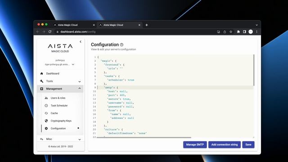This screenshot has height=162, width=288.
Task: Go forward in browser history
Action: coord(44,32)
